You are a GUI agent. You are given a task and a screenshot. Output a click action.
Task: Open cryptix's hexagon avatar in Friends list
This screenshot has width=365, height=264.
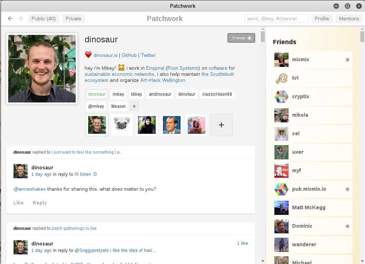click(x=281, y=97)
